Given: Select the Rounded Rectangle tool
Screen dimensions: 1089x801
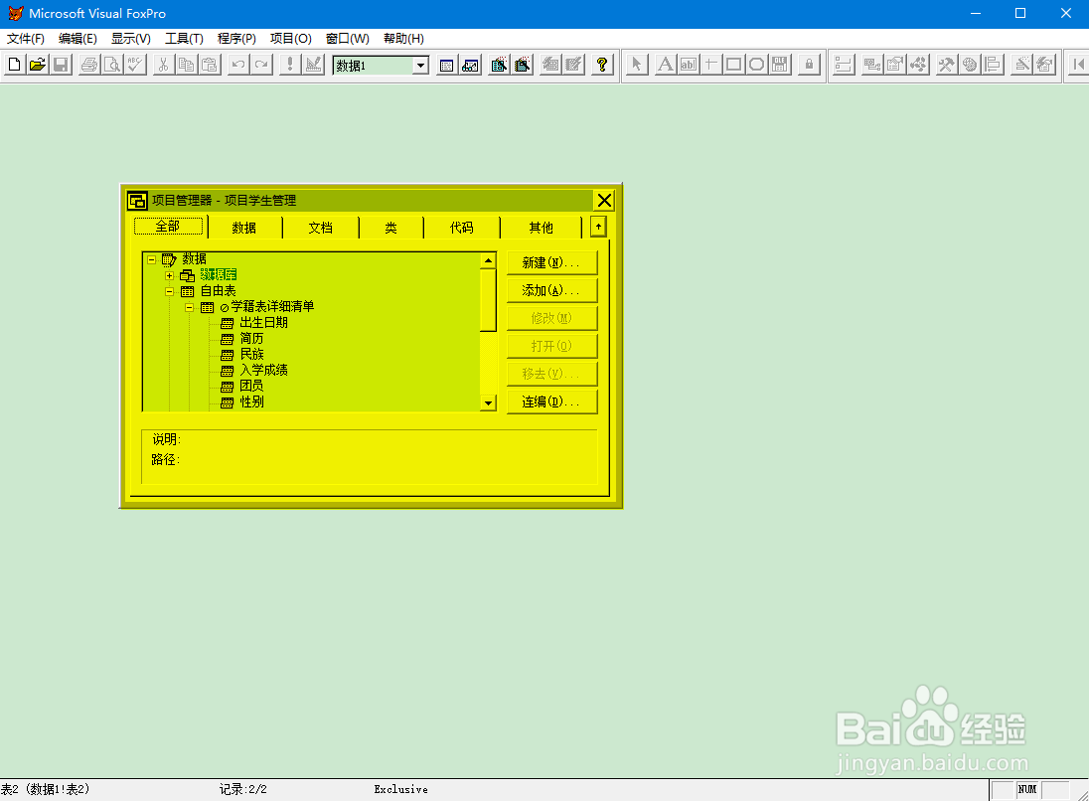Looking at the screenshot, I should click(756, 66).
